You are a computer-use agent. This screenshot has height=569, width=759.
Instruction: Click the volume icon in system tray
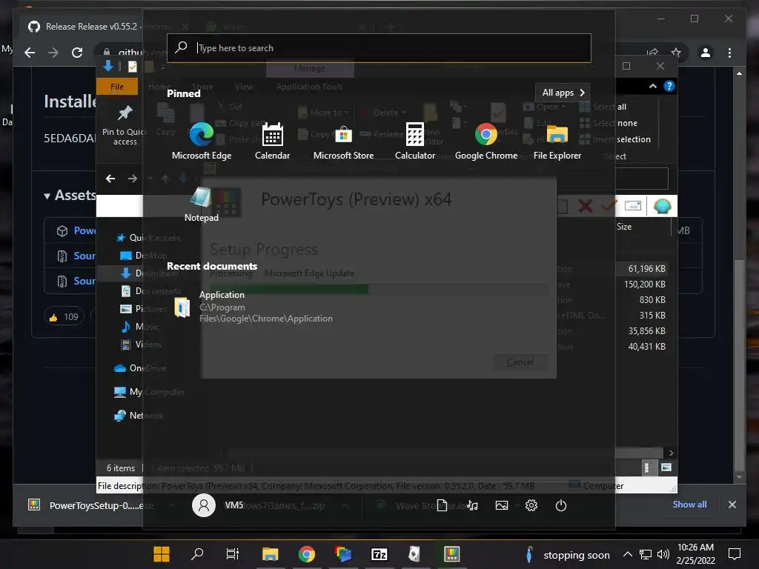tap(663, 554)
